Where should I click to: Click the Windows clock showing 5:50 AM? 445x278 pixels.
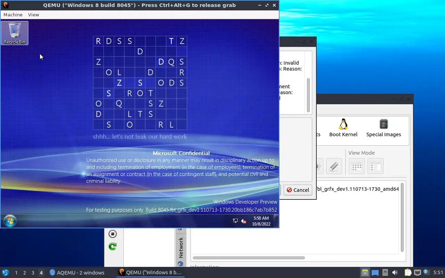coord(261,221)
